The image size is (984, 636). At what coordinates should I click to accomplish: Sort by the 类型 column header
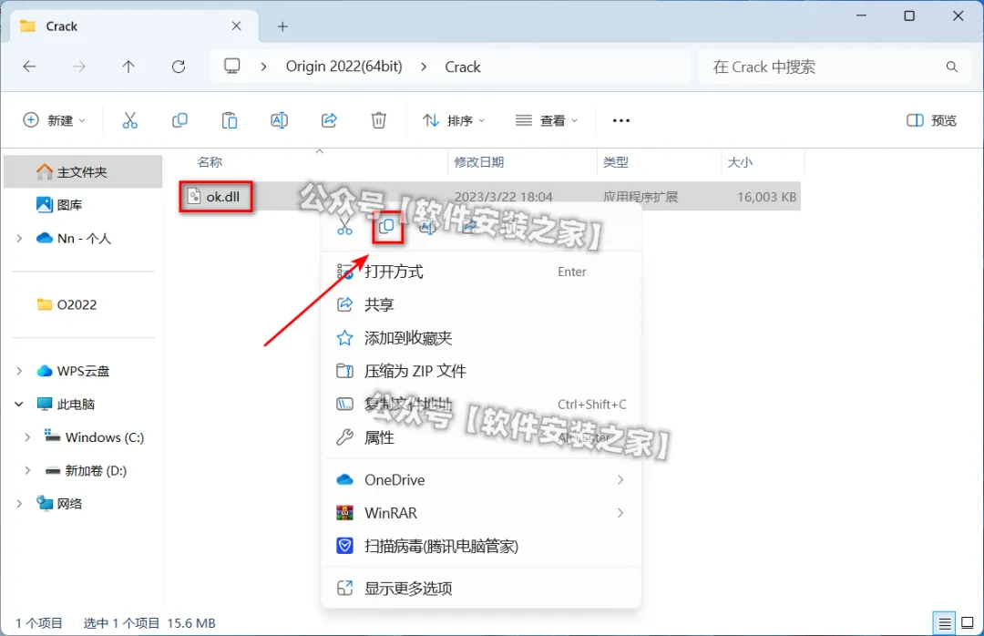[x=615, y=162]
